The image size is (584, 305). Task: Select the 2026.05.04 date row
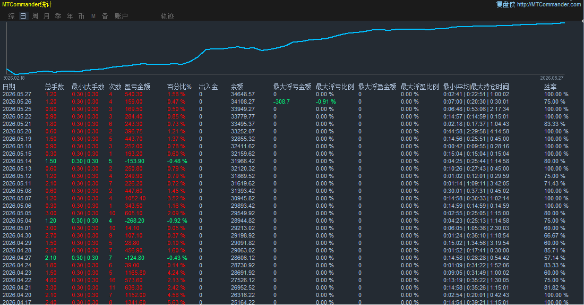coord(17,221)
